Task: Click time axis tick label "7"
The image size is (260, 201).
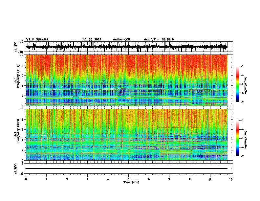Action: click(169, 179)
